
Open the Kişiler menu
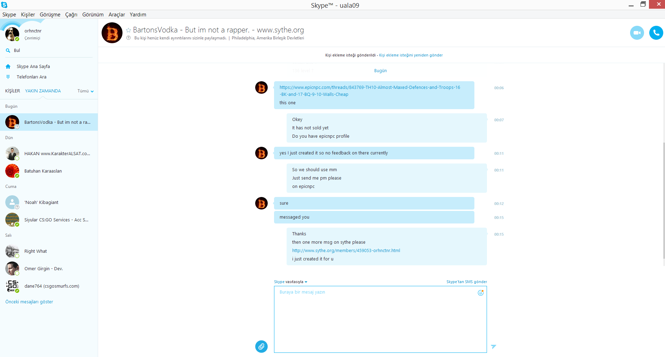point(28,15)
